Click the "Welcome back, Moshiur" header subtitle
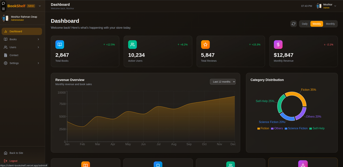The width and height of the screenshot is (343, 167). click(62, 9)
